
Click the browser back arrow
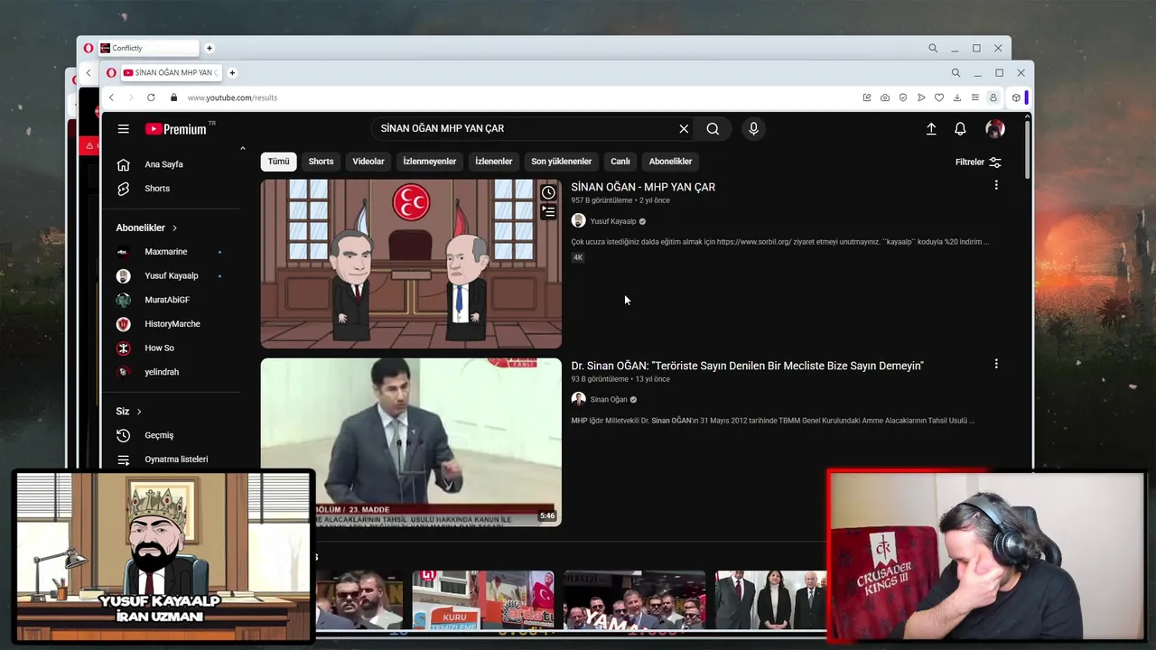111,97
